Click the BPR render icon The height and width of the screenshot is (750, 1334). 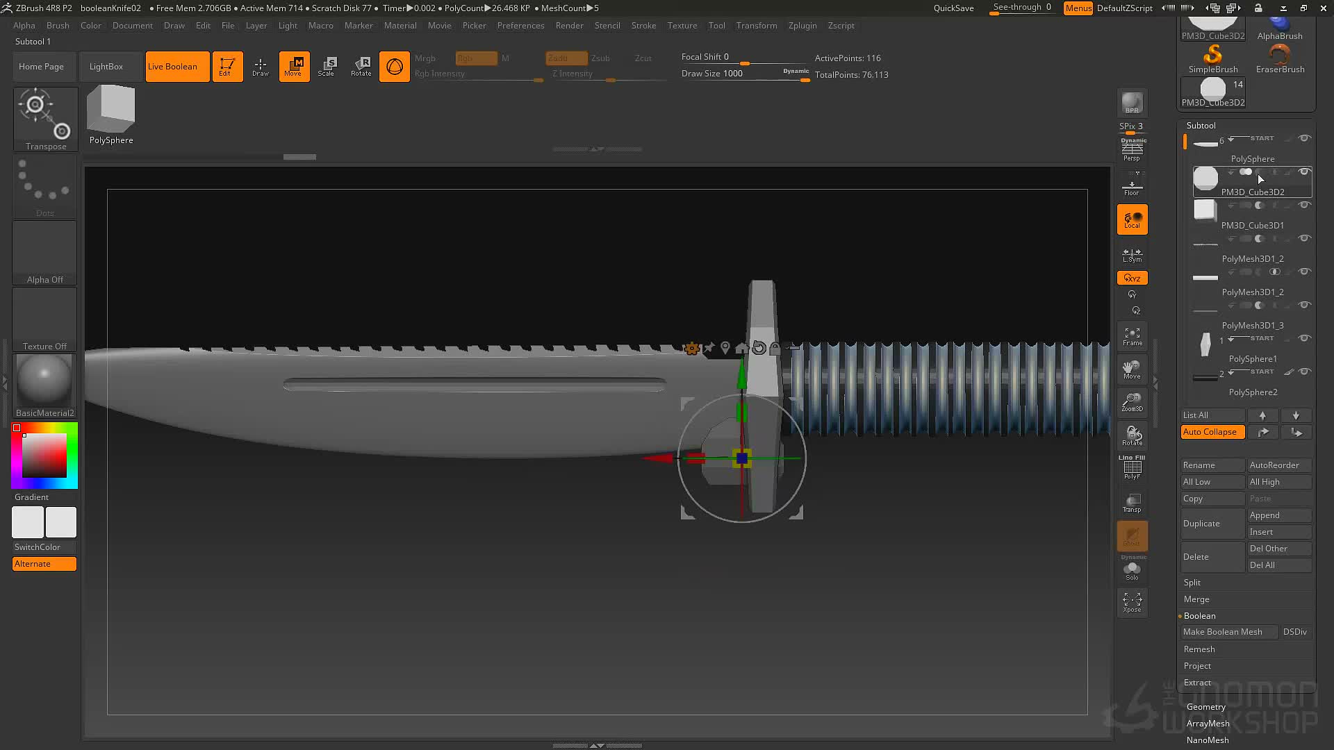tap(1132, 103)
